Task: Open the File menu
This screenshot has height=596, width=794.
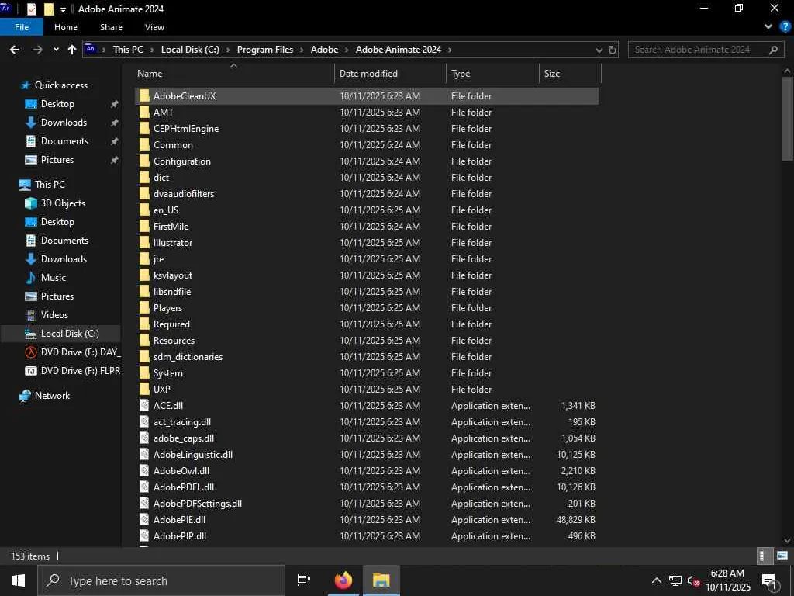Action: [x=22, y=27]
